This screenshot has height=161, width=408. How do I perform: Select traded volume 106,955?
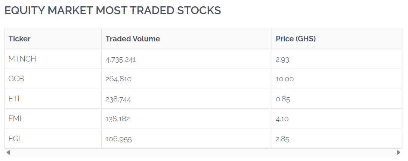click(x=119, y=139)
